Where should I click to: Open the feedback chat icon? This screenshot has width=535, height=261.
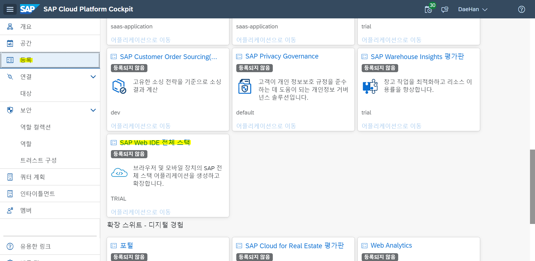coord(445,9)
